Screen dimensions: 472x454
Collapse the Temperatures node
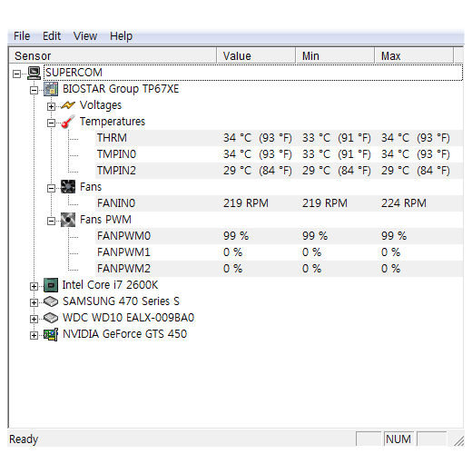[51, 123]
